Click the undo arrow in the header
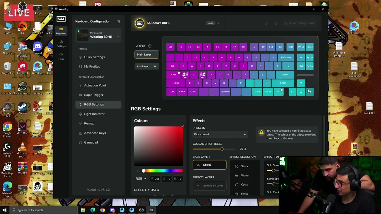This screenshot has height=214, width=381. [x=266, y=23]
